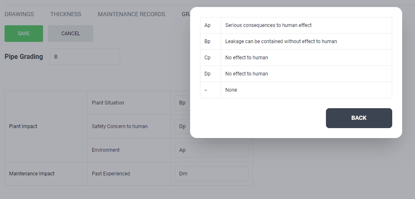Focus the Pipe Grading input field
Image resolution: width=415 pixels, height=199 pixels.
(x=84, y=57)
